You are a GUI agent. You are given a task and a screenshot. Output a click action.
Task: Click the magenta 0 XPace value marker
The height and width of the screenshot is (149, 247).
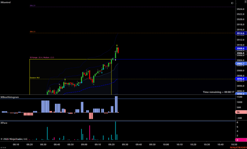tap(241, 140)
